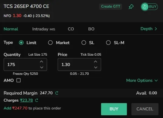Click into the Price input field
Screen dimensions: 163x118
pos(79,64)
